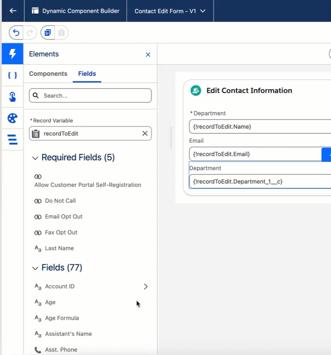Collapse the Fields (77) section
Image resolution: width=331 pixels, height=355 pixels.
35,268
